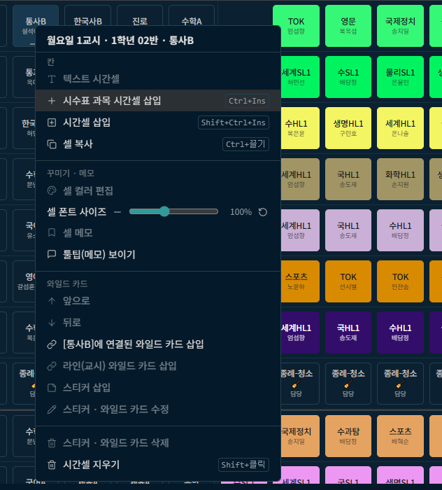Select the 한국사B timetable cell
The height and width of the screenshot is (490, 442).
[87, 15]
